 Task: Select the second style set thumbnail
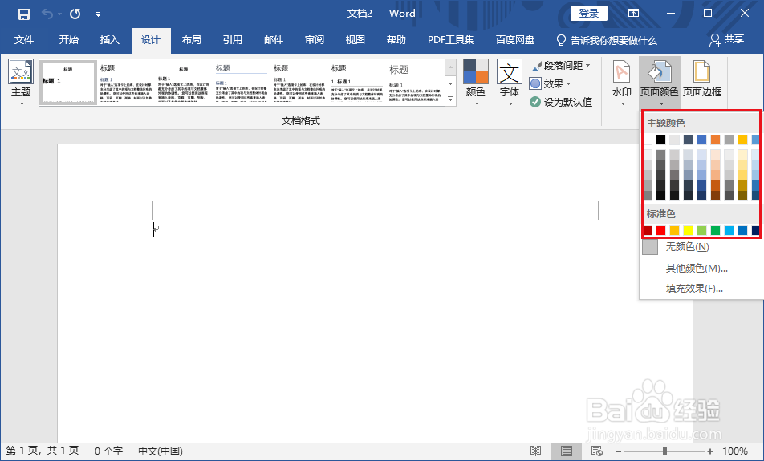126,83
